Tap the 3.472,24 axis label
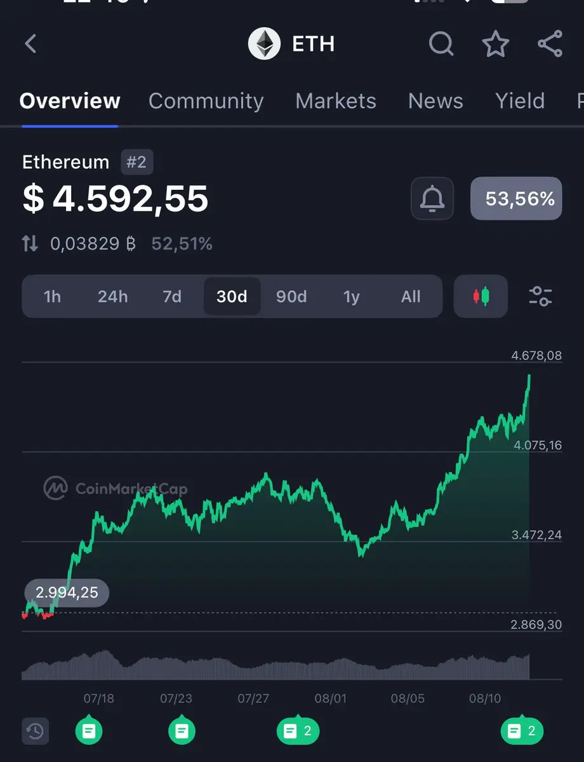 pos(536,535)
